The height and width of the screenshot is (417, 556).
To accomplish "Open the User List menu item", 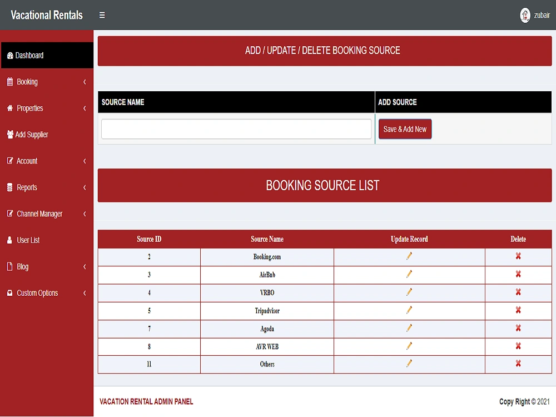I will pyautogui.click(x=47, y=240).
